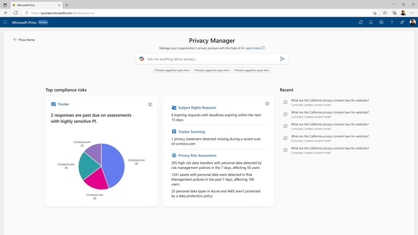Open the Learn more link
Viewport: 418px width, 235px height.
point(255,48)
